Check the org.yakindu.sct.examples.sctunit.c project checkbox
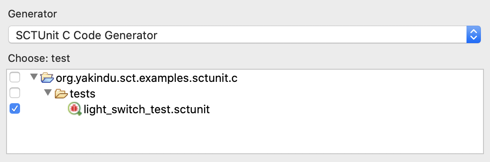Image resolution: width=490 pixels, height=162 pixels. point(15,77)
